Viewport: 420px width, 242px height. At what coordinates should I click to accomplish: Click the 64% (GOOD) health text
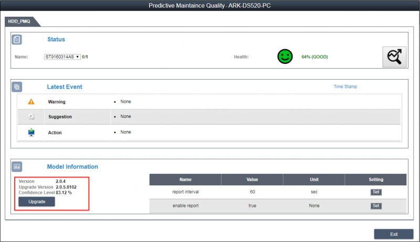pos(314,57)
